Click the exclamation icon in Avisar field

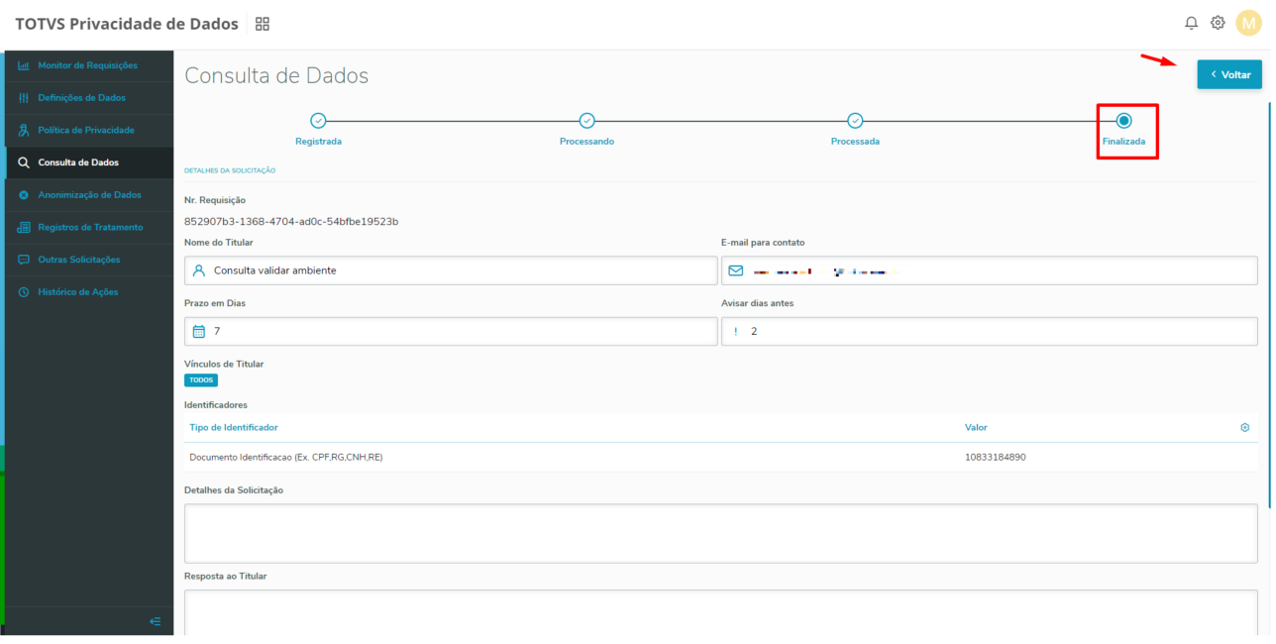[x=736, y=331]
